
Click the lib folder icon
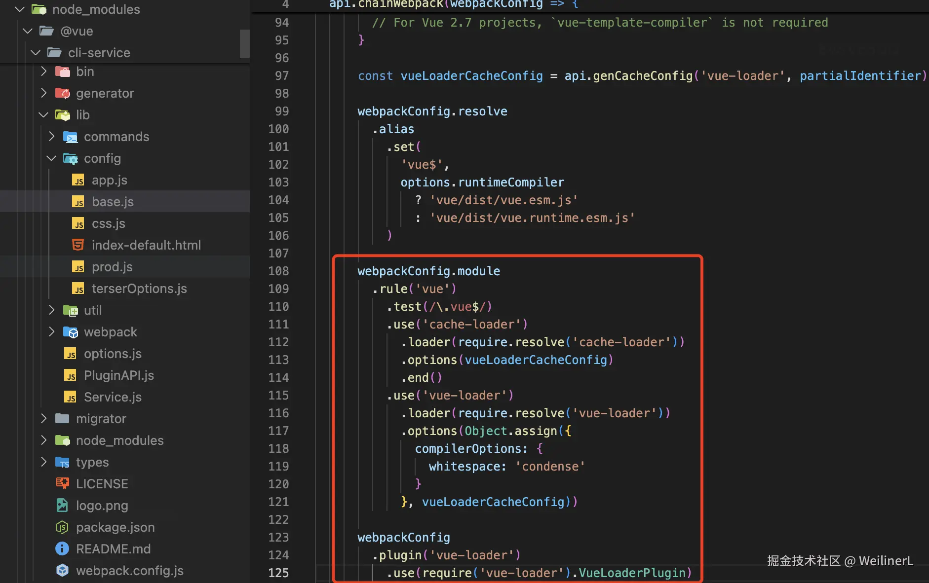(63, 115)
